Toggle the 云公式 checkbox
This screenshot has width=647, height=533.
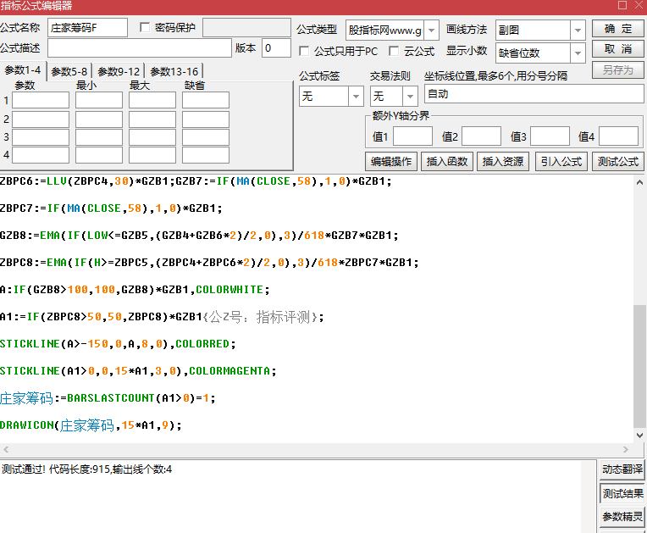point(394,51)
